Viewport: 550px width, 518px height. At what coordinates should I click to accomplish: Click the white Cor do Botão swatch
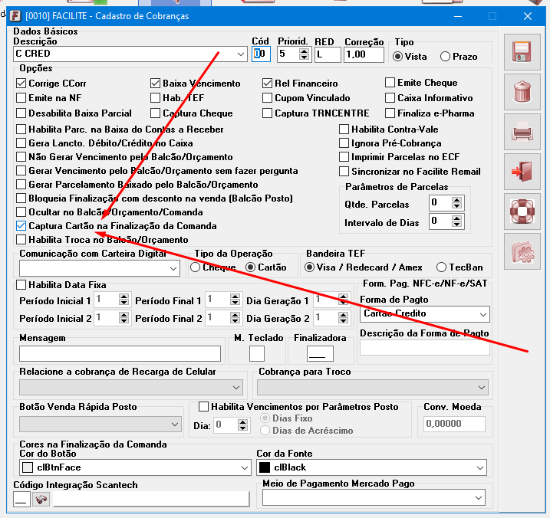tap(28, 467)
